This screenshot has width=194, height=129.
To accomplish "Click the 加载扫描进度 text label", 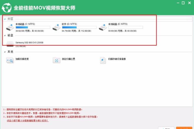I will click(22, 59).
